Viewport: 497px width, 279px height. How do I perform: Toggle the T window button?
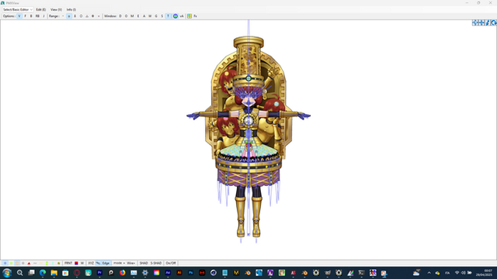[x=168, y=16]
